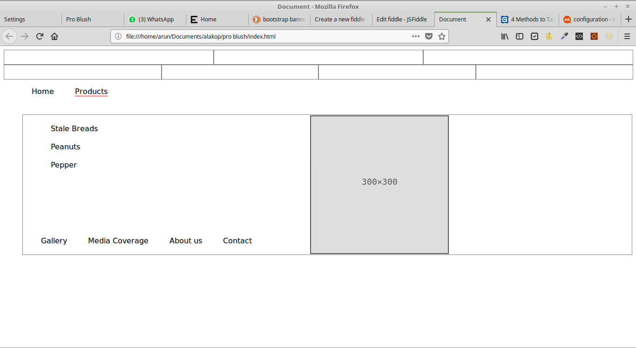636x348 pixels.
Task: Maximize the Firefox window
Action: (616, 7)
